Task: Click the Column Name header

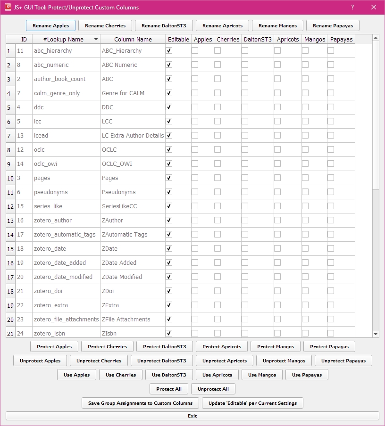Action: tap(133, 39)
